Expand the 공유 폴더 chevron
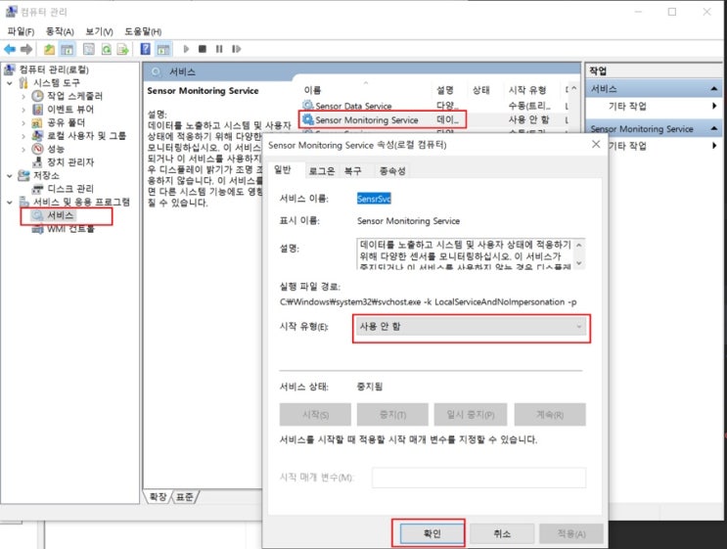This screenshot has height=549, width=727. tap(23, 123)
